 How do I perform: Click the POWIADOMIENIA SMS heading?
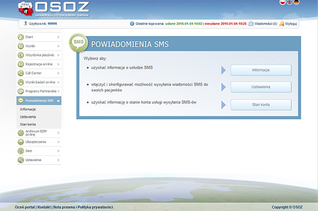tap(130, 44)
